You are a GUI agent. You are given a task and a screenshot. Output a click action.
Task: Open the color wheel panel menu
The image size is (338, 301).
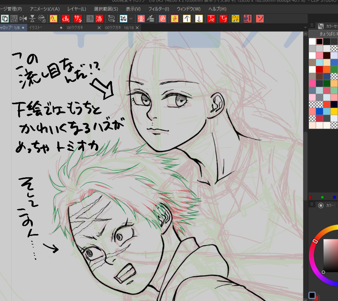tap(312, 204)
